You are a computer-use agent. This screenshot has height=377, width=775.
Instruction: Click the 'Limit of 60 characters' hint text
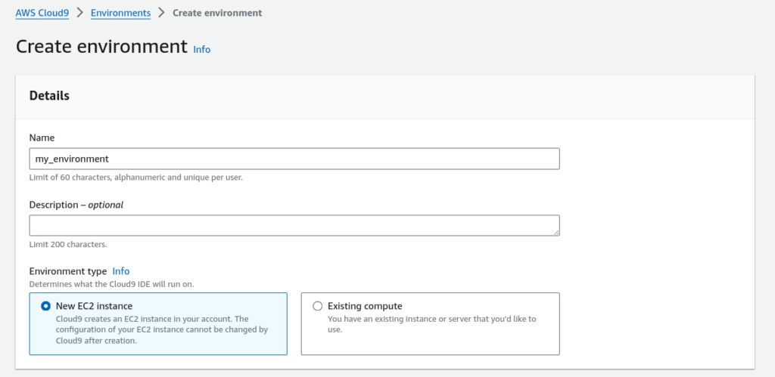[135, 178]
